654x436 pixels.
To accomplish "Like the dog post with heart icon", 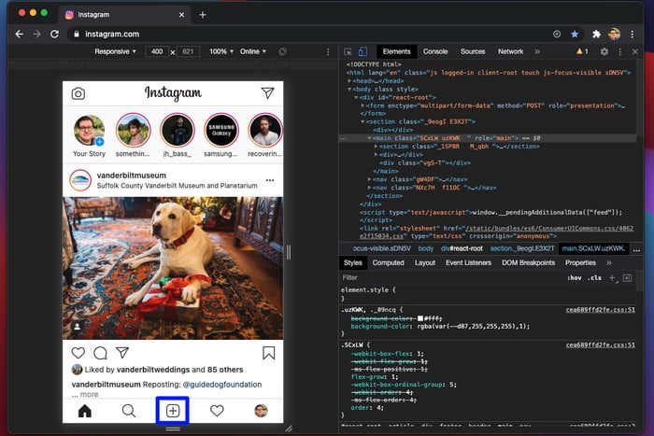I will click(78, 353).
